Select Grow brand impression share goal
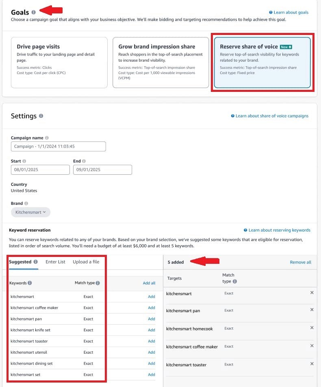This screenshot has height=387, width=321. pyautogui.click(x=160, y=63)
